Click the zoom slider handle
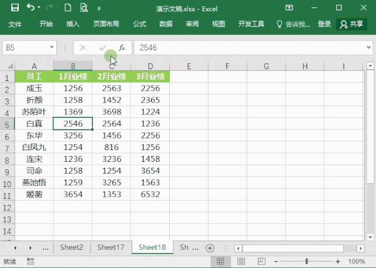The width and height of the screenshot is (376, 268). pos(306,262)
